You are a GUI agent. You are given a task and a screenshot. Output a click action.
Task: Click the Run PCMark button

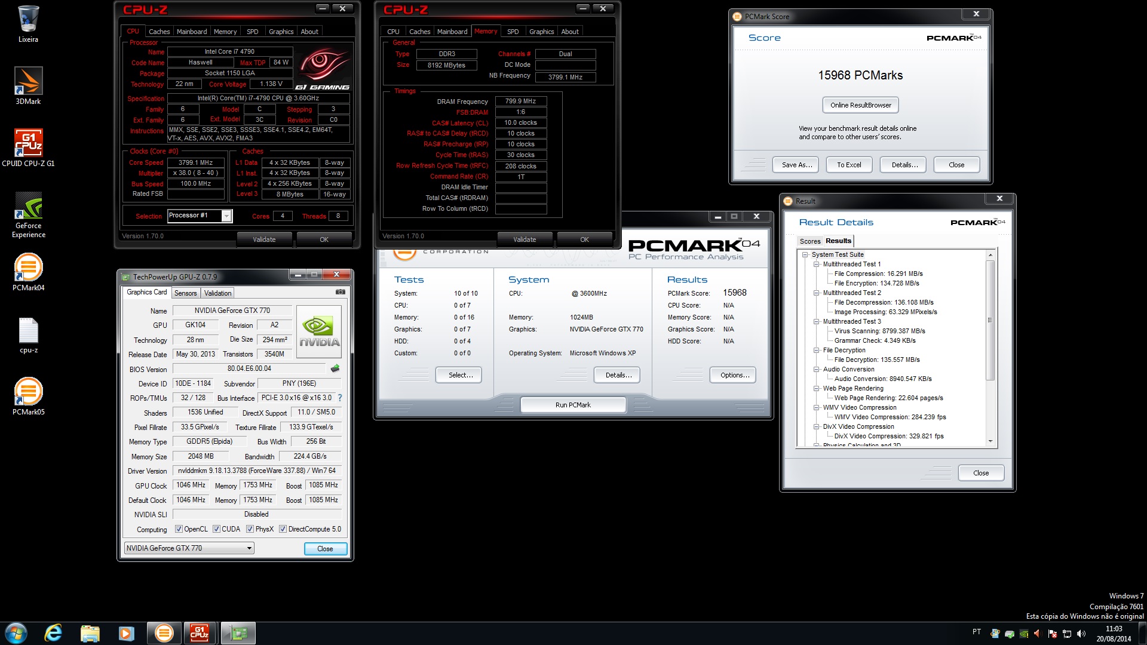[x=573, y=405]
